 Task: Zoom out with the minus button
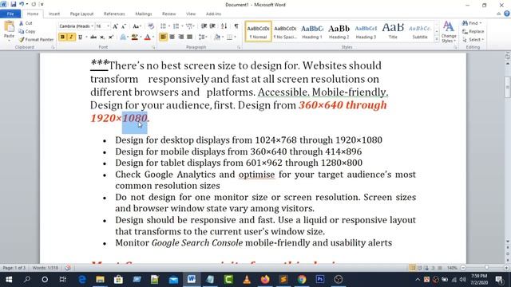point(463,268)
